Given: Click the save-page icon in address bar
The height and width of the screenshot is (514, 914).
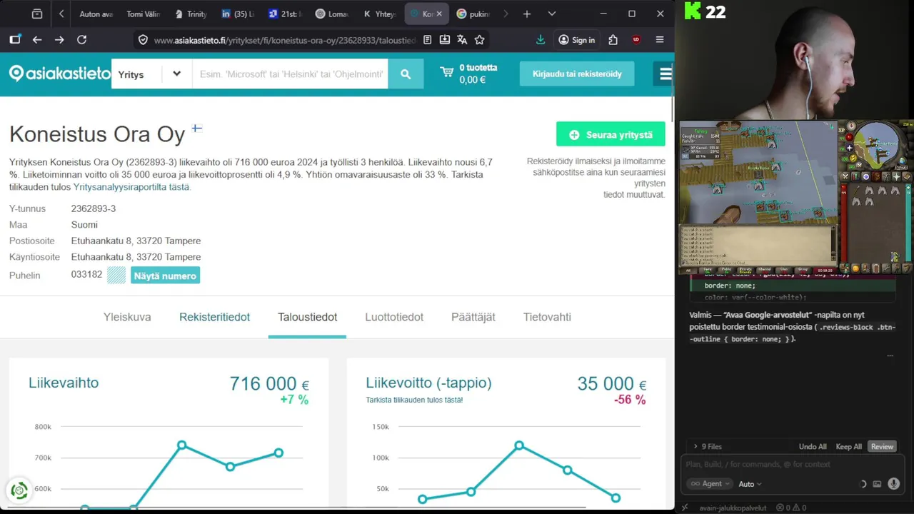Looking at the screenshot, I should pos(445,40).
